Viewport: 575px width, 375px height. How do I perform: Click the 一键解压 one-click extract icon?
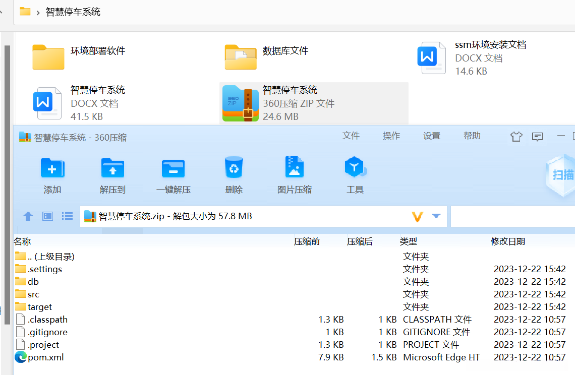pyautogui.click(x=173, y=175)
